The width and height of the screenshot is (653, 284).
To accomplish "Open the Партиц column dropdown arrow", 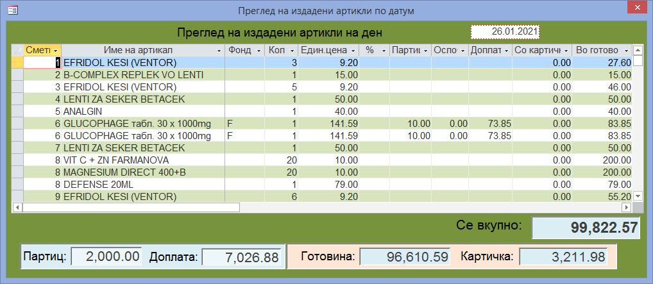I will [x=426, y=51].
